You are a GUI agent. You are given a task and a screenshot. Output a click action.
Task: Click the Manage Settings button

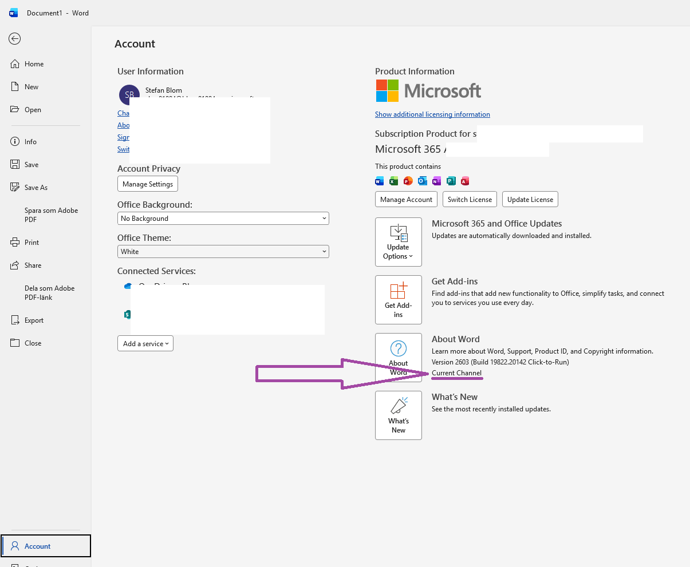click(148, 184)
